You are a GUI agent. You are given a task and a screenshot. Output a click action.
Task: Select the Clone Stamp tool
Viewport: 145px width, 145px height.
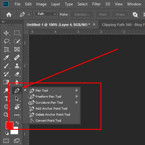(17, 66)
